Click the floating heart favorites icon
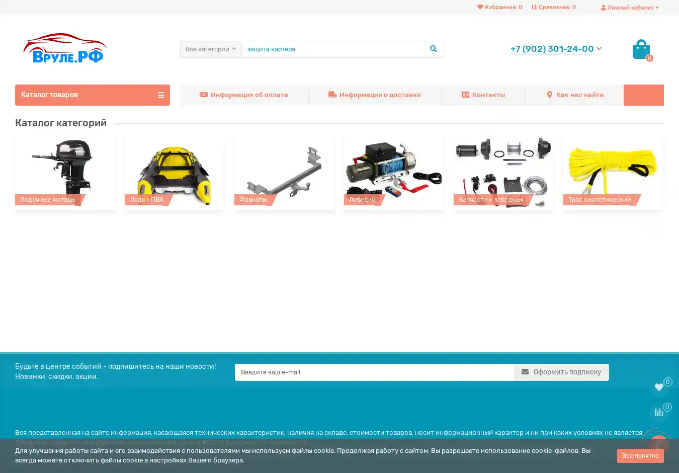 click(x=659, y=387)
